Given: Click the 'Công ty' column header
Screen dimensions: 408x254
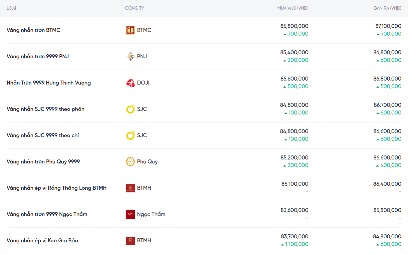Looking at the screenshot, I should tap(134, 8).
